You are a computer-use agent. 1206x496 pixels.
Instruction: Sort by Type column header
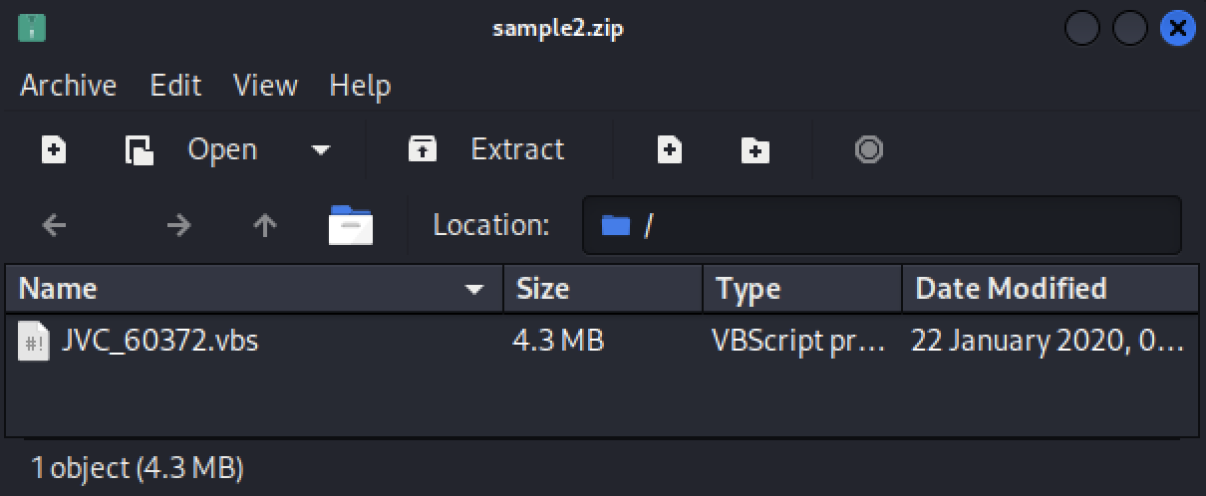[802, 289]
